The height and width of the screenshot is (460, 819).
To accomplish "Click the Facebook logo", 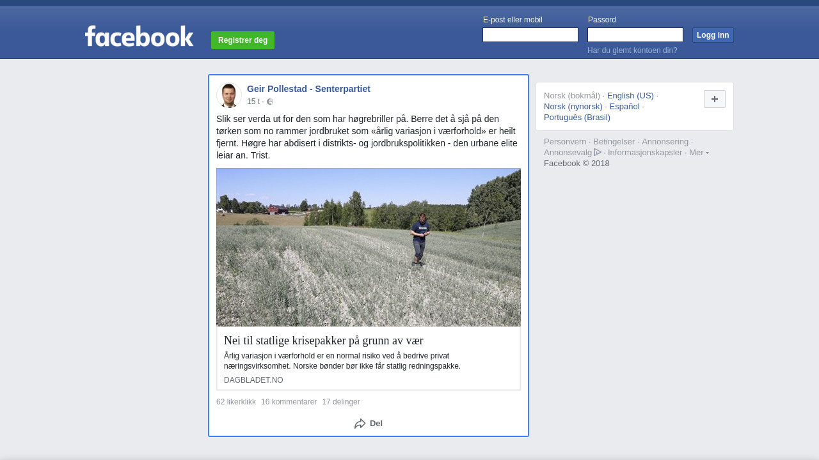I will point(139,36).
